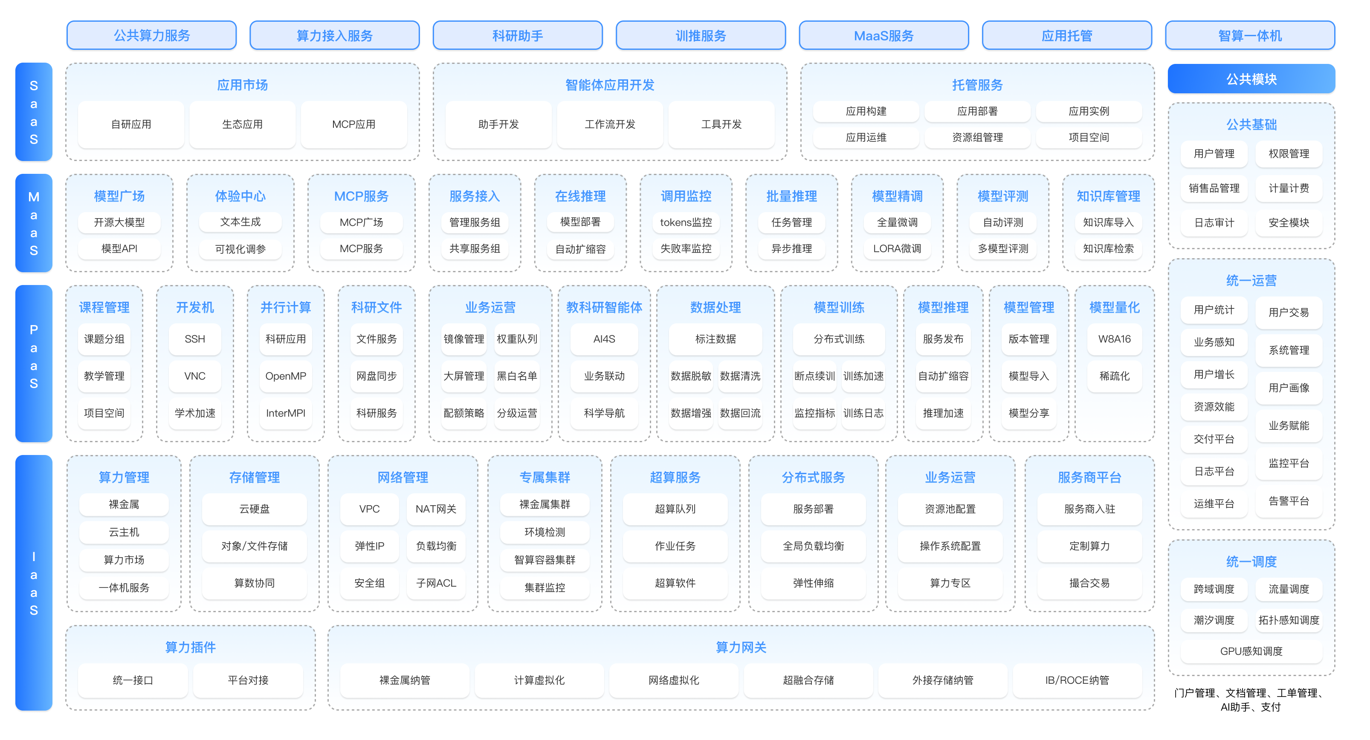Click the 统一接口 box under 算力插件
This screenshot has height=740, width=1370.
pyautogui.click(x=133, y=680)
